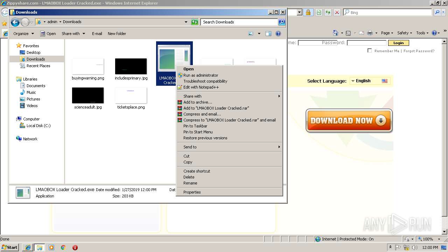
Task: Open the IE Tools menu dropdown
Action: [422, 33]
